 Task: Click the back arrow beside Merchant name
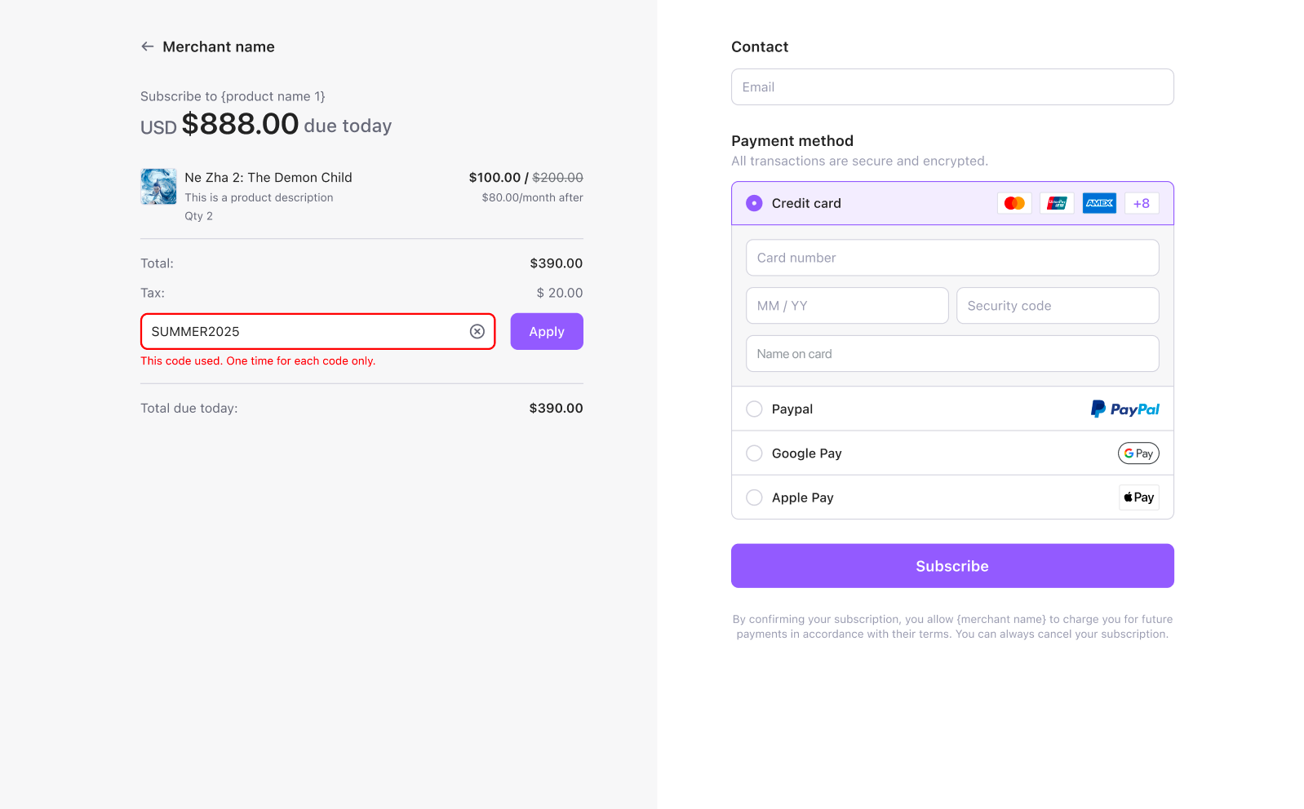147,46
